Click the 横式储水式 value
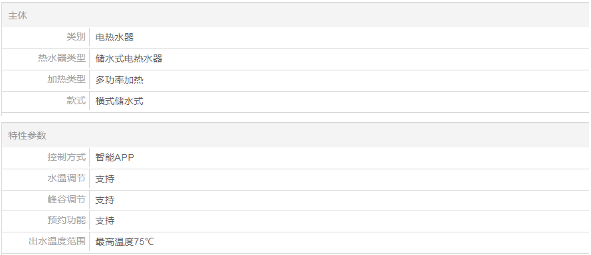 [120, 101]
